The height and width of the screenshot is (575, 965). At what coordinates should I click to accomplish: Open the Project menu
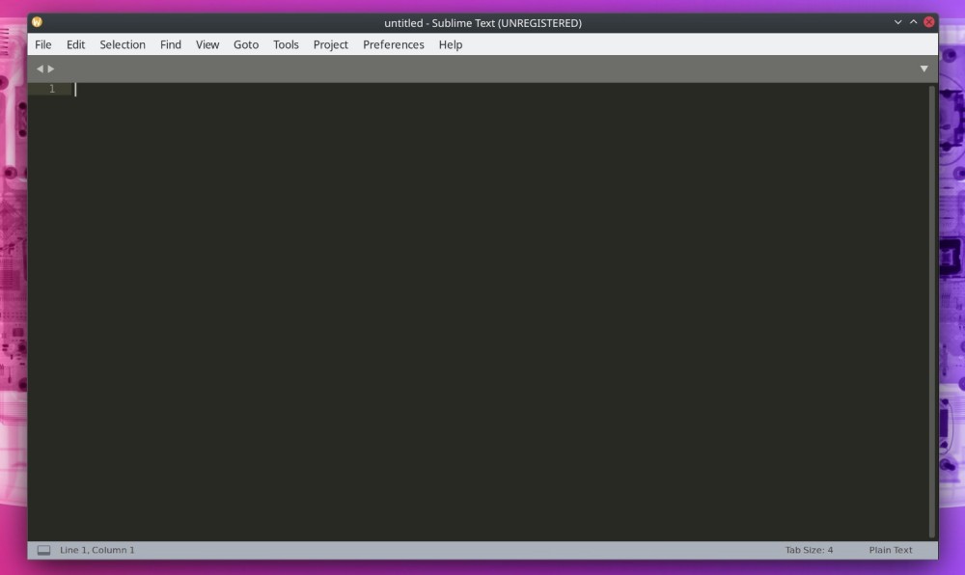pos(330,44)
